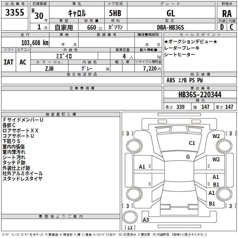The image size is (238, 238).
Task: Click the spare tire circle above [レス]
Action: (x=130, y=217)
